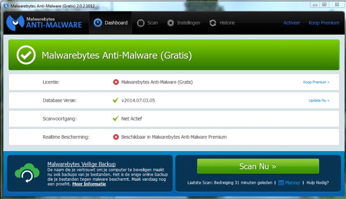Click the database version text v2014.07.03.05

click(138, 100)
